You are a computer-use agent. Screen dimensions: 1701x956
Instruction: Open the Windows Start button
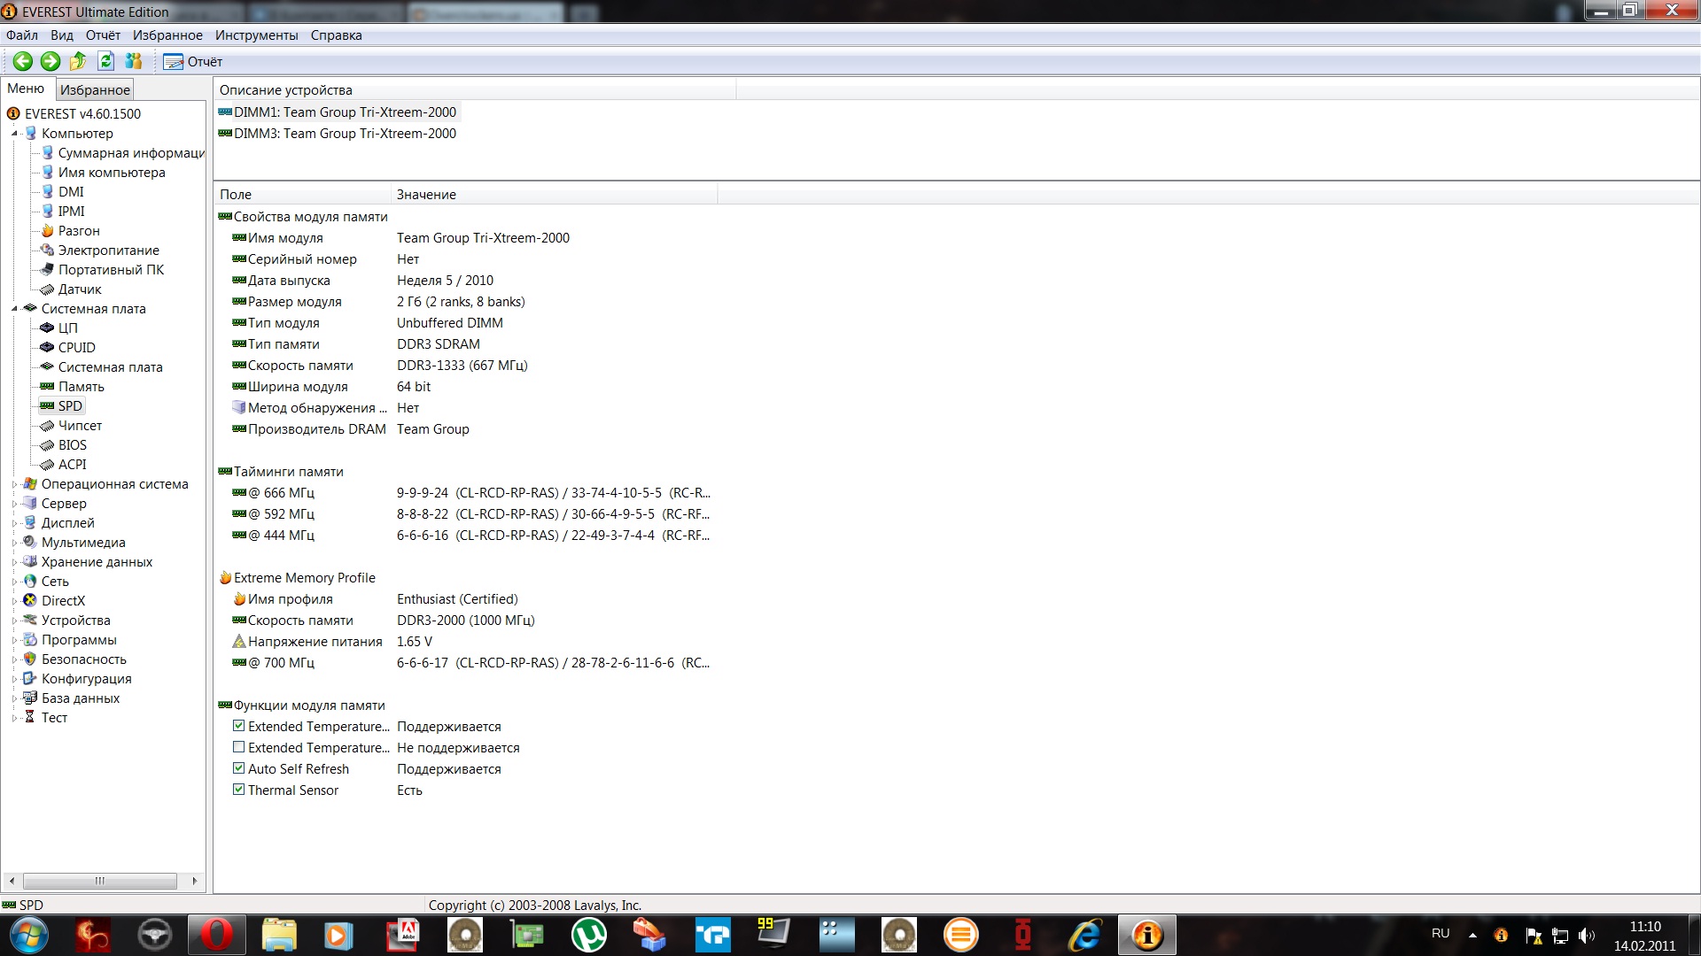[x=28, y=935]
